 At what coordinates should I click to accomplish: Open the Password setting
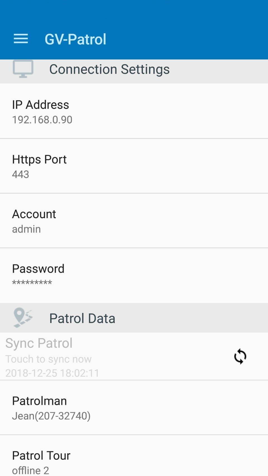pyautogui.click(x=38, y=269)
